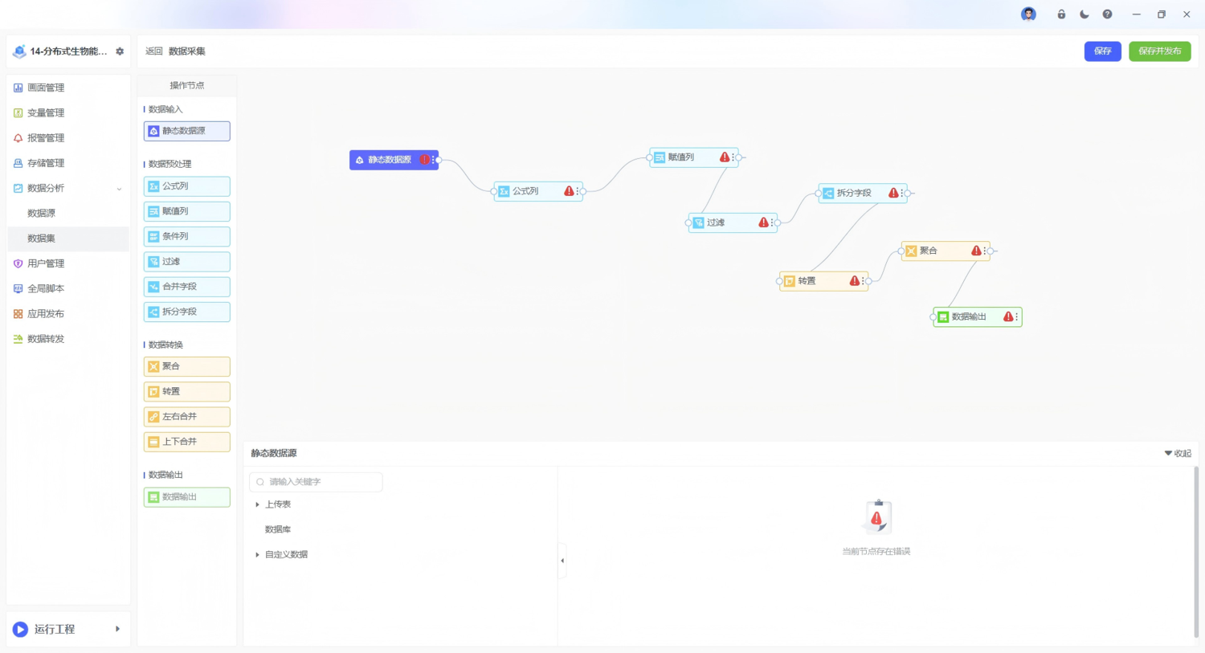
Task: Click the bottom panel vertical scrollbar
Action: (x=1196, y=553)
